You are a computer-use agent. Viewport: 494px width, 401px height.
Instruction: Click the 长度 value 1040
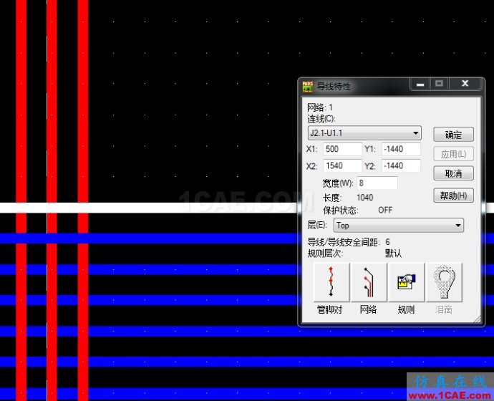click(x=365, y=198)
